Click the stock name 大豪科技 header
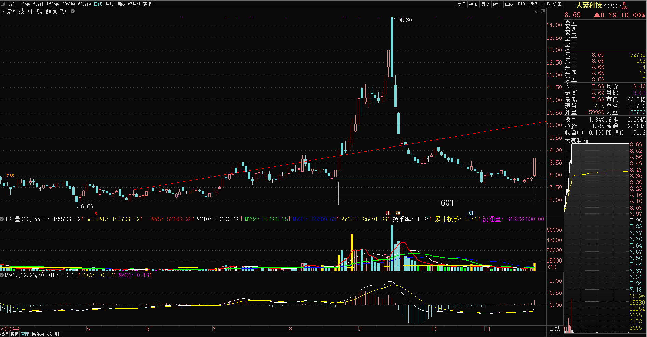Image resolution: width=647 pixels, height=337 pixels. 589,5
